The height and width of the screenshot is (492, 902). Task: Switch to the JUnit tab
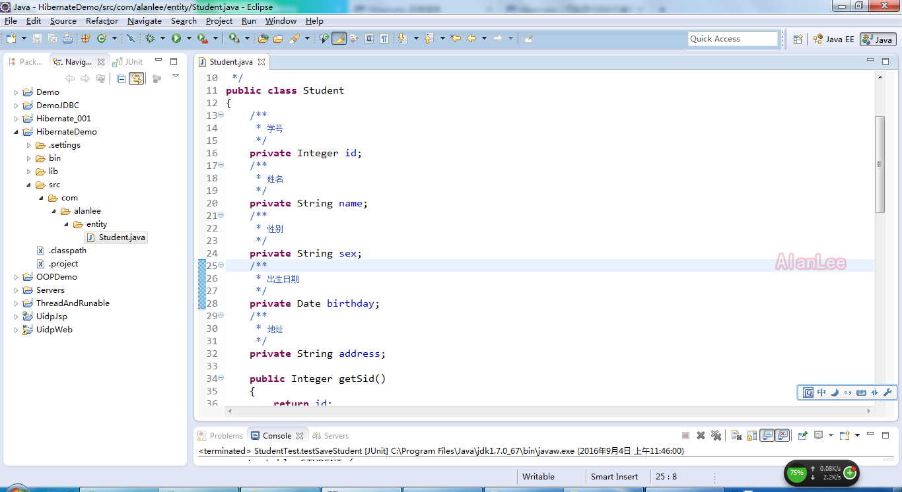coord(128,61)
